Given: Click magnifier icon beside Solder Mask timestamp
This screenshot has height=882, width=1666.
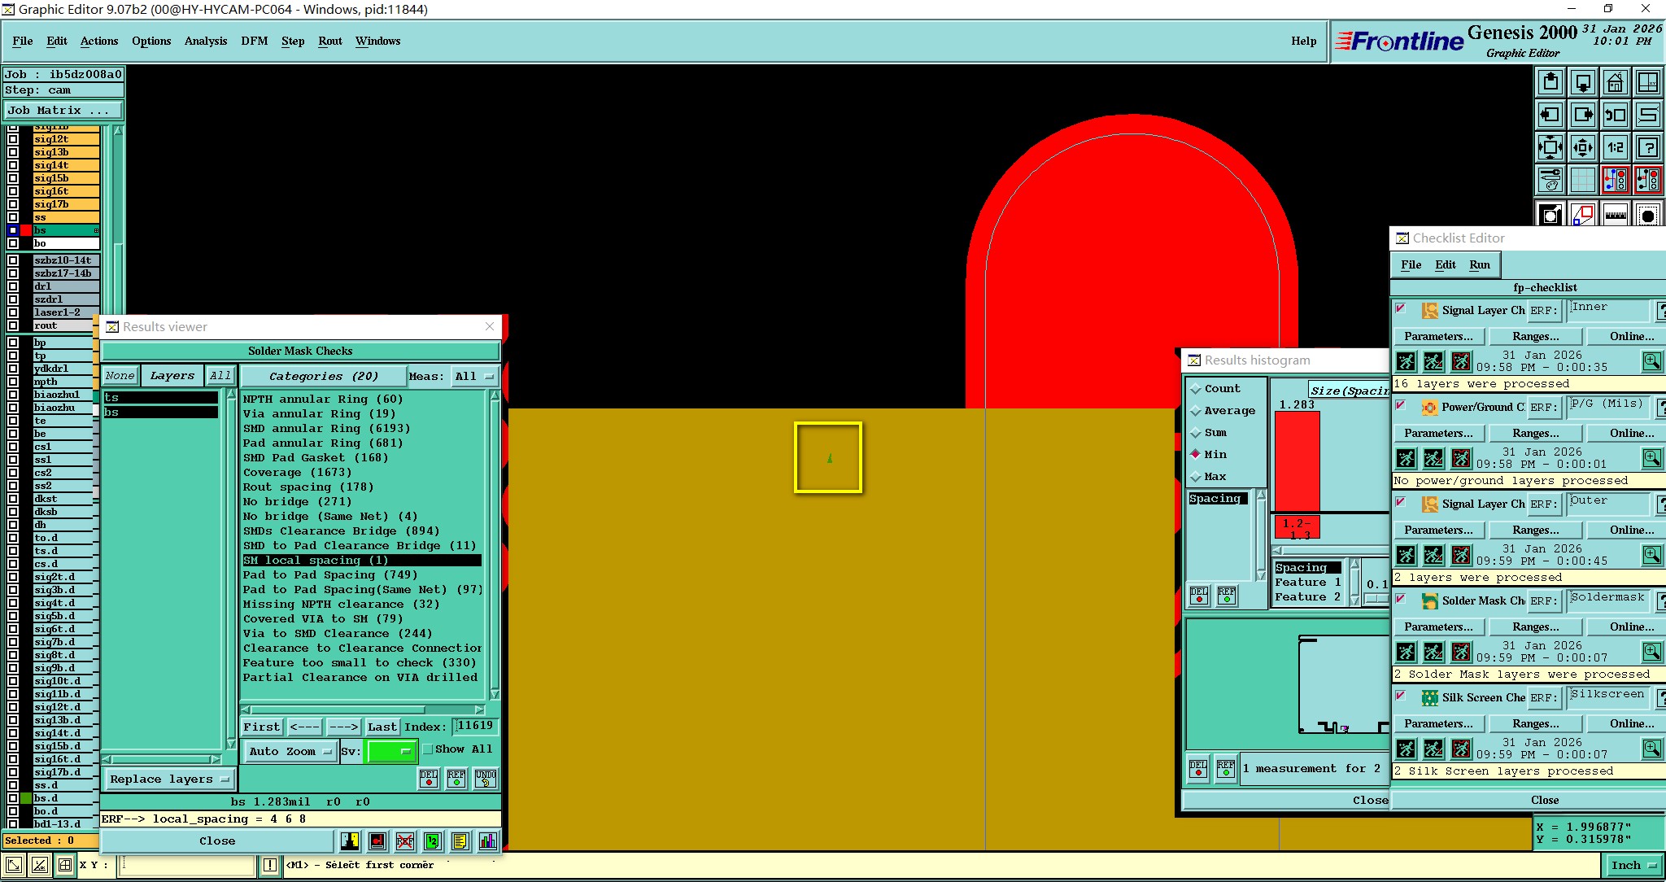Looking at the screenshot, I should (x=1651, y=652).
